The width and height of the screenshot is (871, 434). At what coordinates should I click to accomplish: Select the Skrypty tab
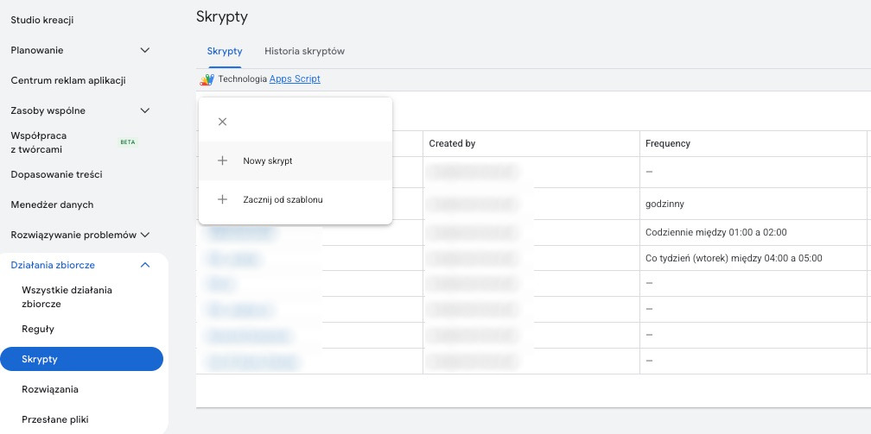[224, 51]
